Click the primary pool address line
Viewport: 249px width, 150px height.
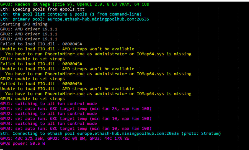point(75,19)
